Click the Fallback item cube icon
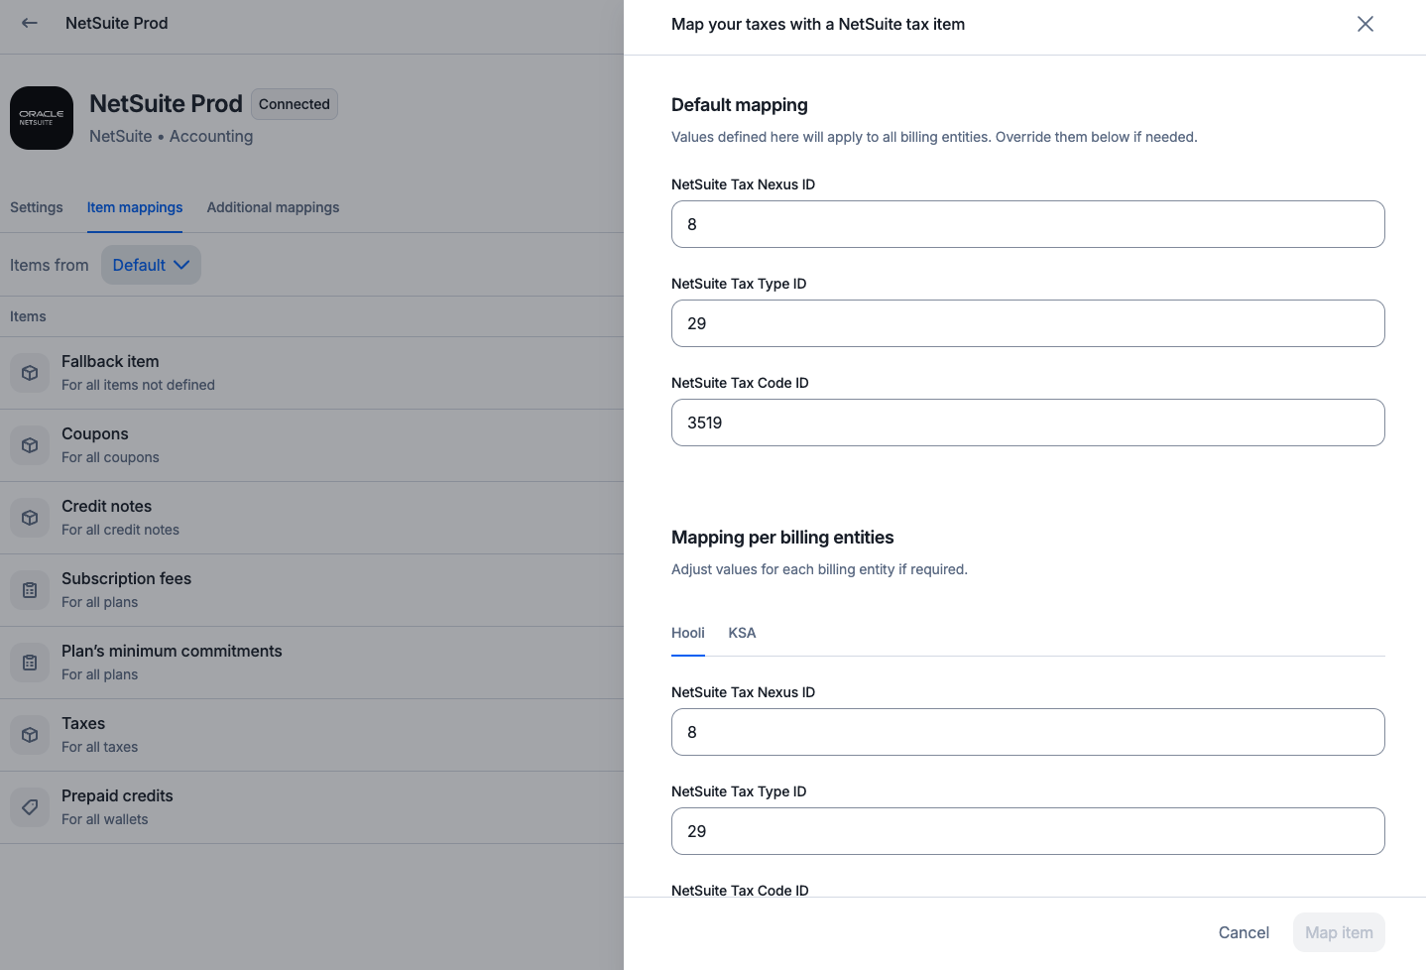This screenshot has width=1426, height=970. click(30, 373)
